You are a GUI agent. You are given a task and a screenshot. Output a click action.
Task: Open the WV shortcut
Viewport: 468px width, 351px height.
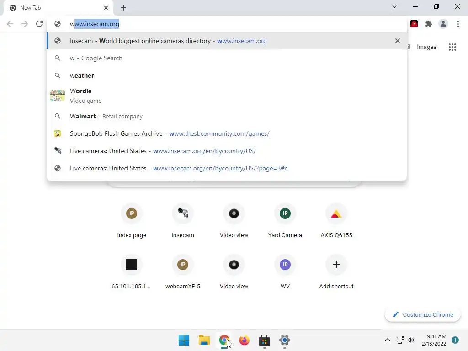point(285,272)
